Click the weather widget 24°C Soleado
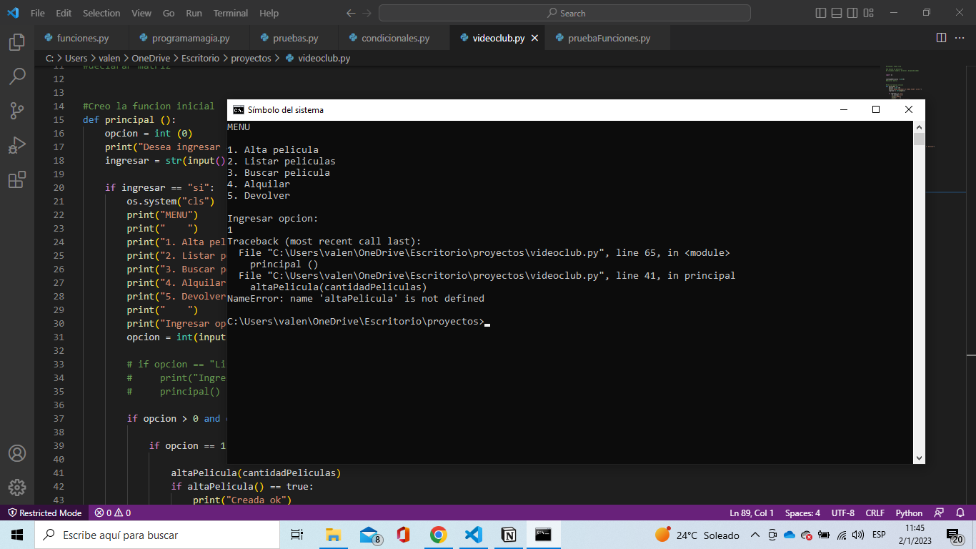 (x=697, y=535)
